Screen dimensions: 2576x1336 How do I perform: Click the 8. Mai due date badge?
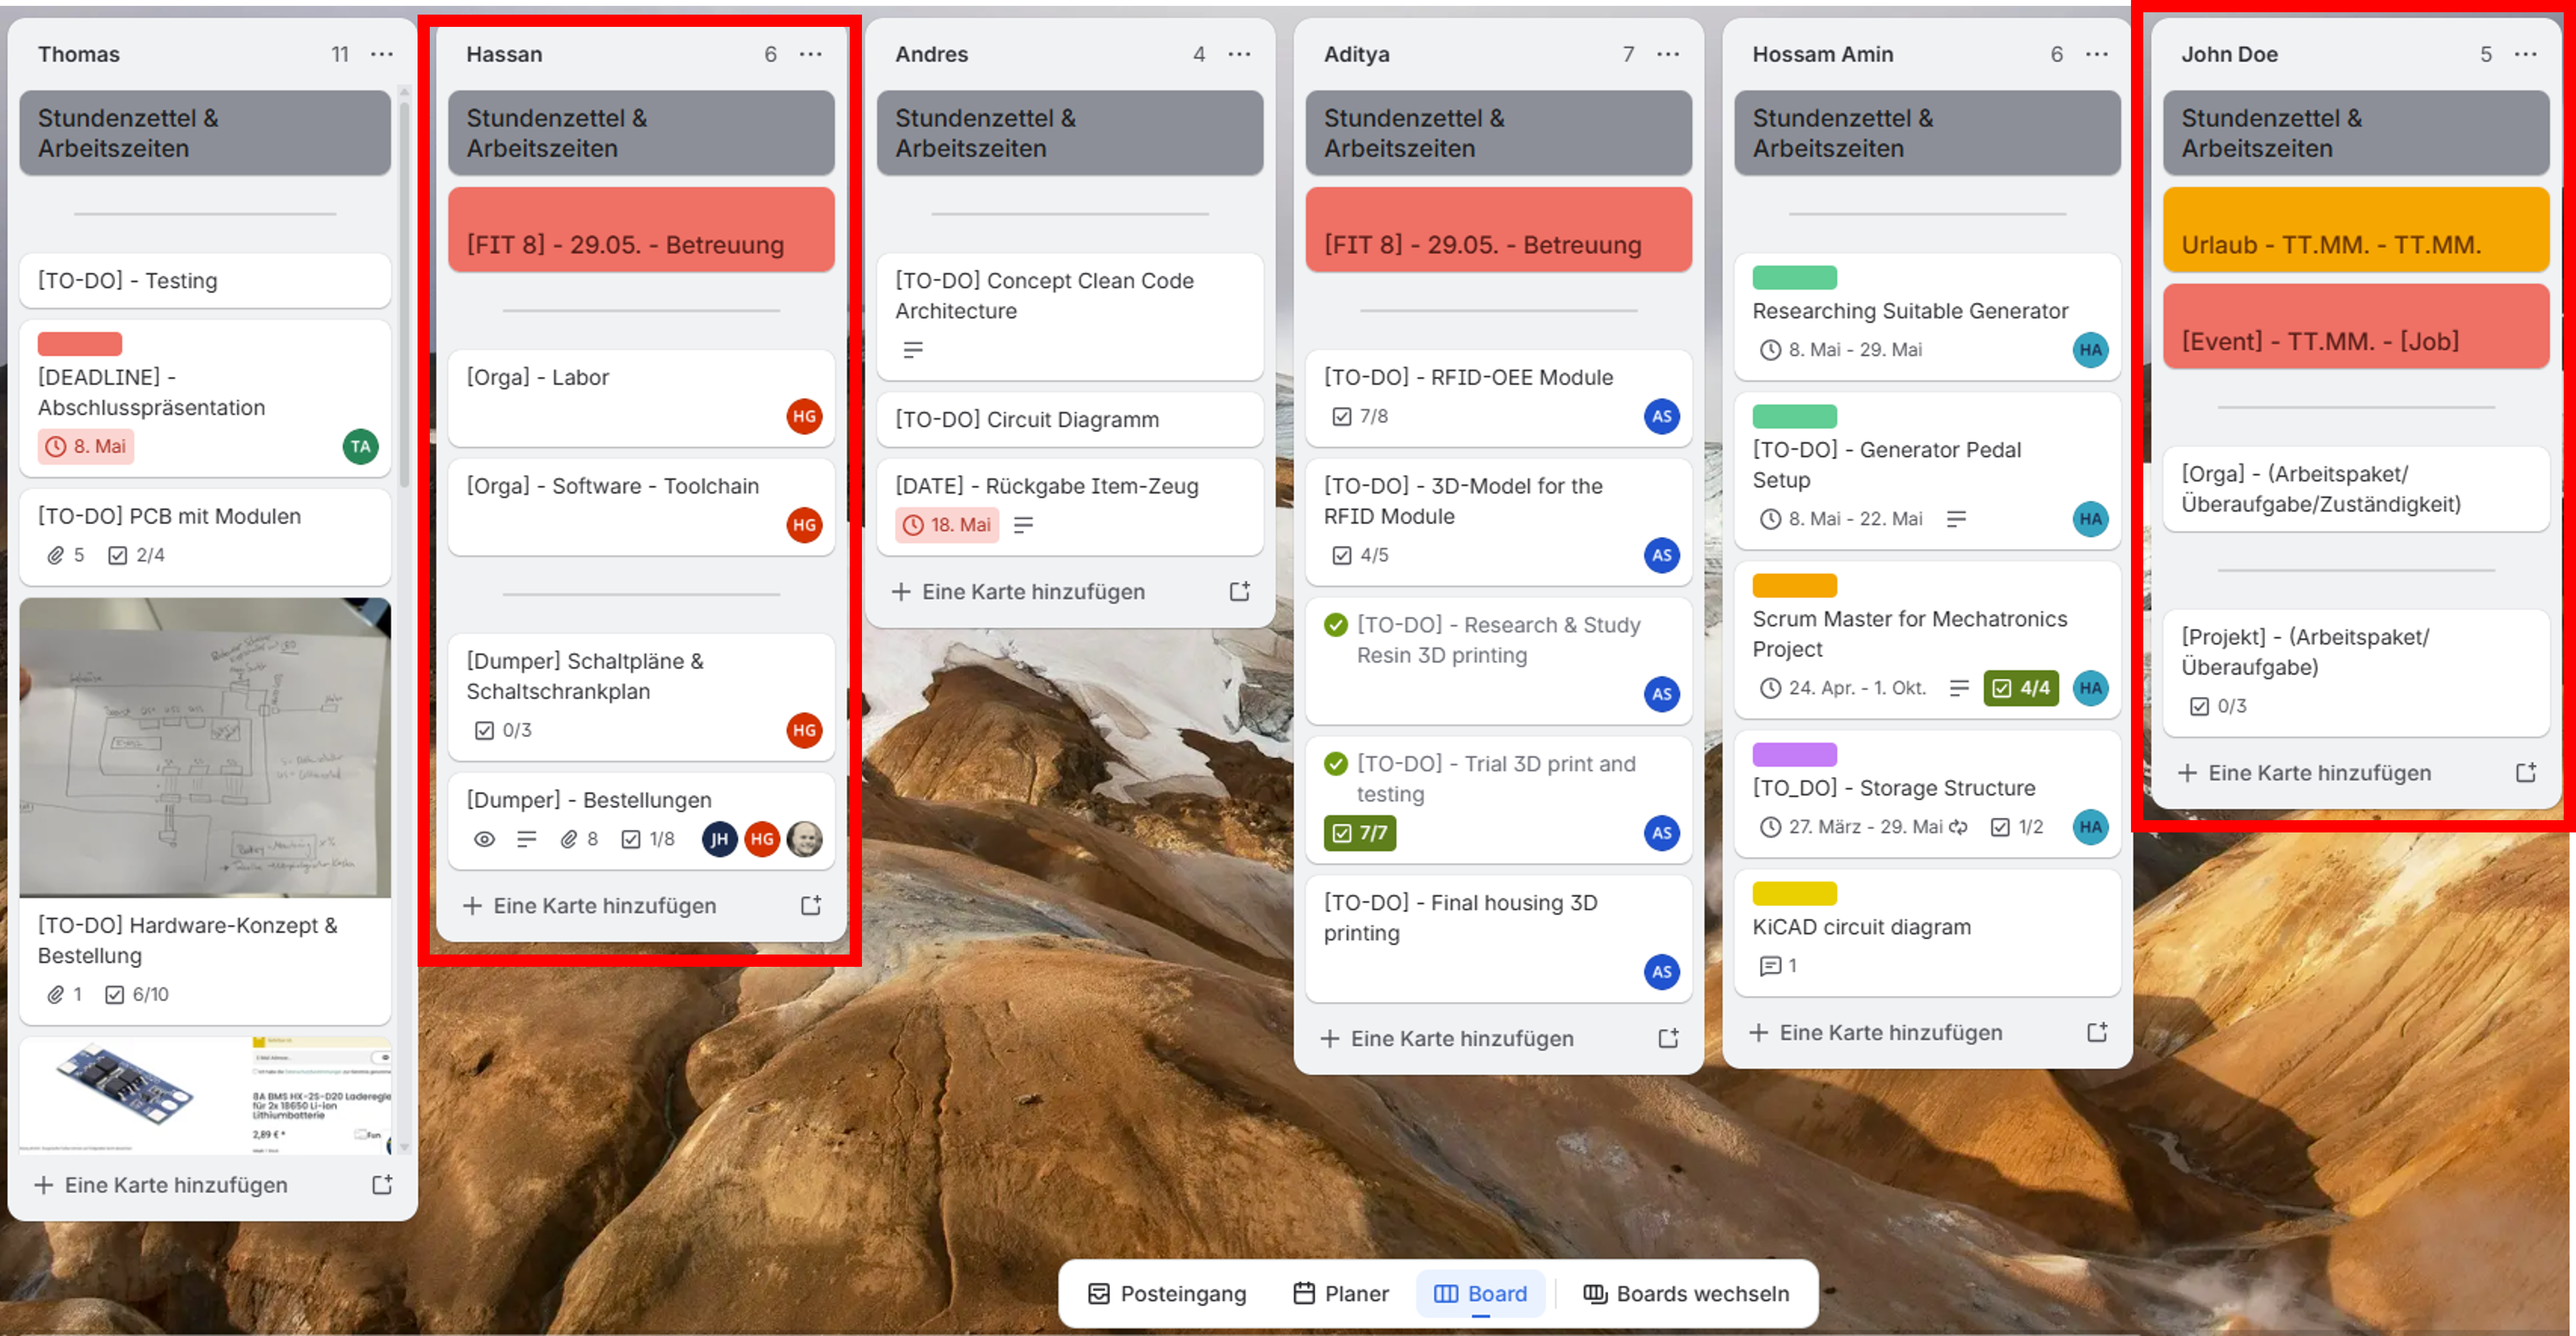86,447
